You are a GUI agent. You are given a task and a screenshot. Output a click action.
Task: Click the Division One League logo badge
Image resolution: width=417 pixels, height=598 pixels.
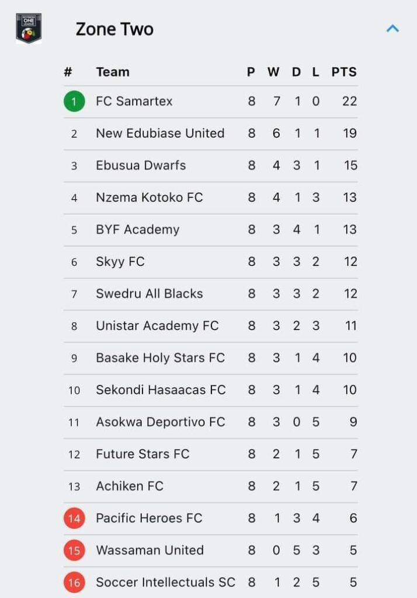click(x=29, y=28)
